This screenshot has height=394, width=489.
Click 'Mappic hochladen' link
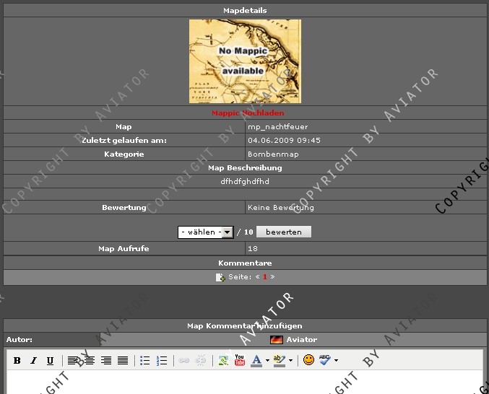click(248, 113)
